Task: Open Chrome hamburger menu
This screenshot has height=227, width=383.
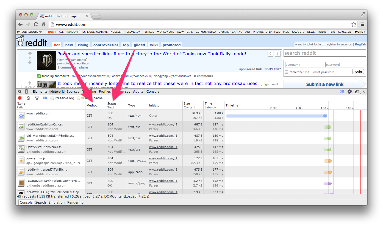Action: click(x=362, y=24)
